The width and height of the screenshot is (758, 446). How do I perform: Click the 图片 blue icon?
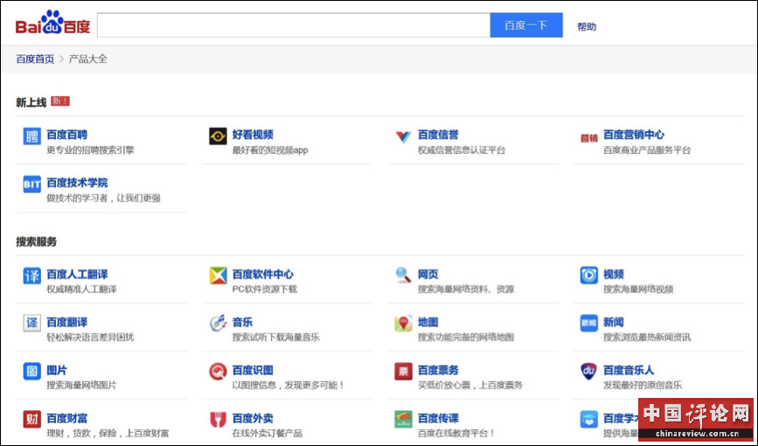31,372
